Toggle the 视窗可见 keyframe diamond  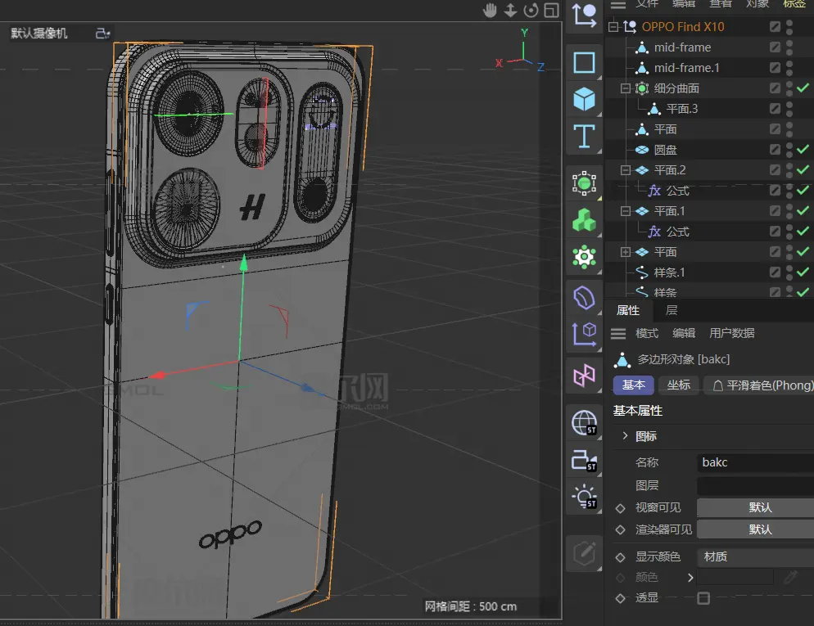click(x=621, y=507)
